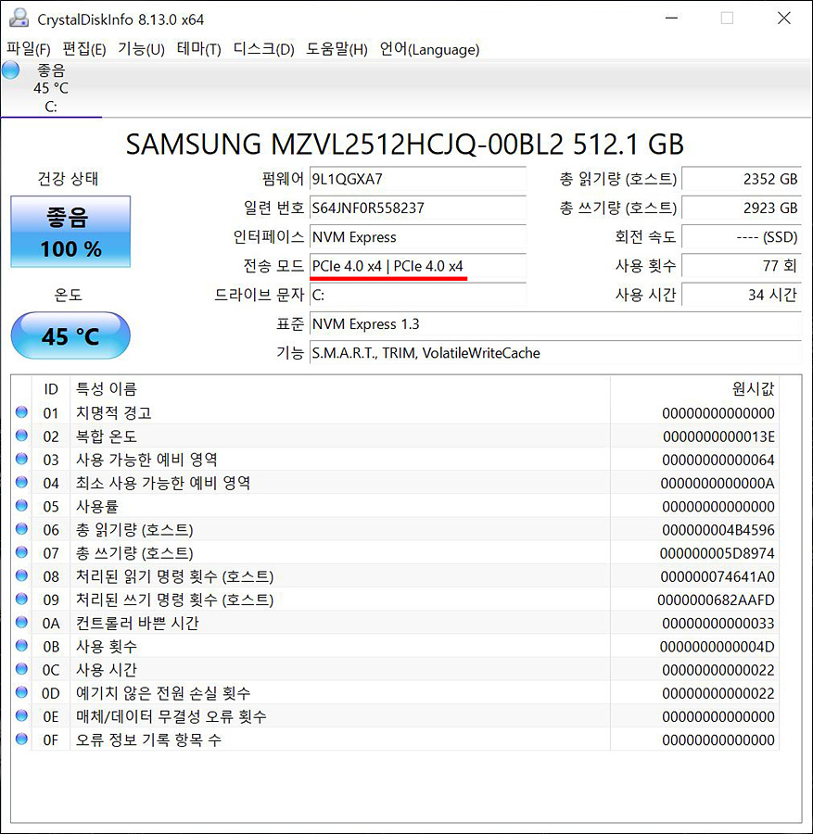Click the rotation rate value ---- (SSD)

(x=742, y=236)
